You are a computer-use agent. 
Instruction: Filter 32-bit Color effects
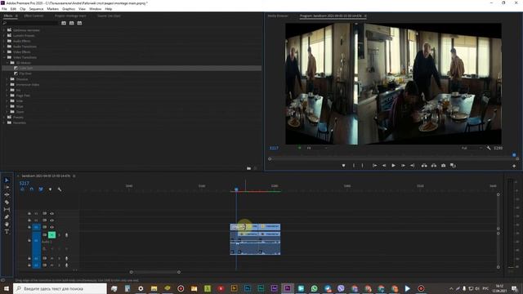71,23
